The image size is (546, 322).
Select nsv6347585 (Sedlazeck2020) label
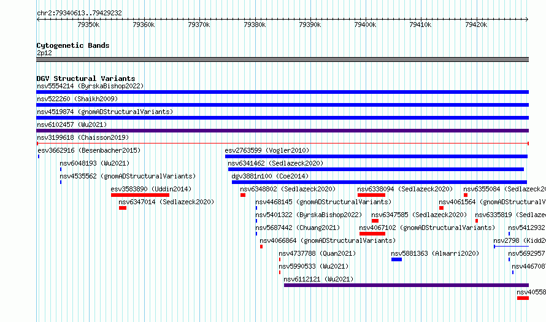pyautogui.click(x=419, y=215)
